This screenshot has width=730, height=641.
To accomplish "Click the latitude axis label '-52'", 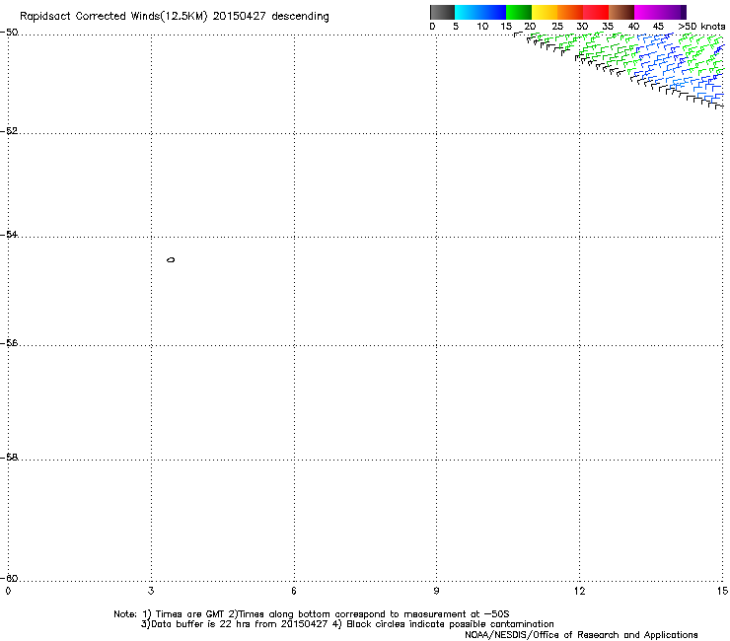I will [9, 131].
